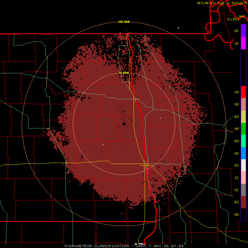248x248 pixels.
Task: Click the RF purple legend swatch
Action: pyautogui.click(x=243, y=31)
